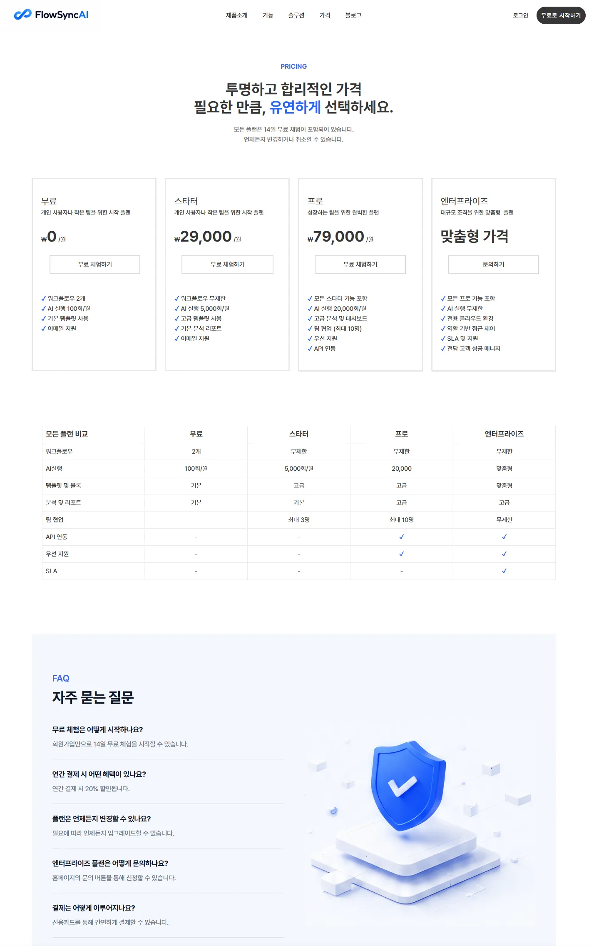Click checkmark beside 고급 분석 및 대시보드
The image size is (589, 946).
click(x=310, y=319)
